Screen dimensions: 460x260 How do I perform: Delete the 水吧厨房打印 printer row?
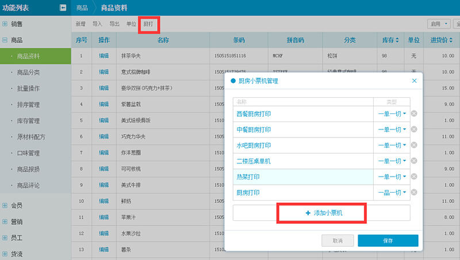(414, 146)
